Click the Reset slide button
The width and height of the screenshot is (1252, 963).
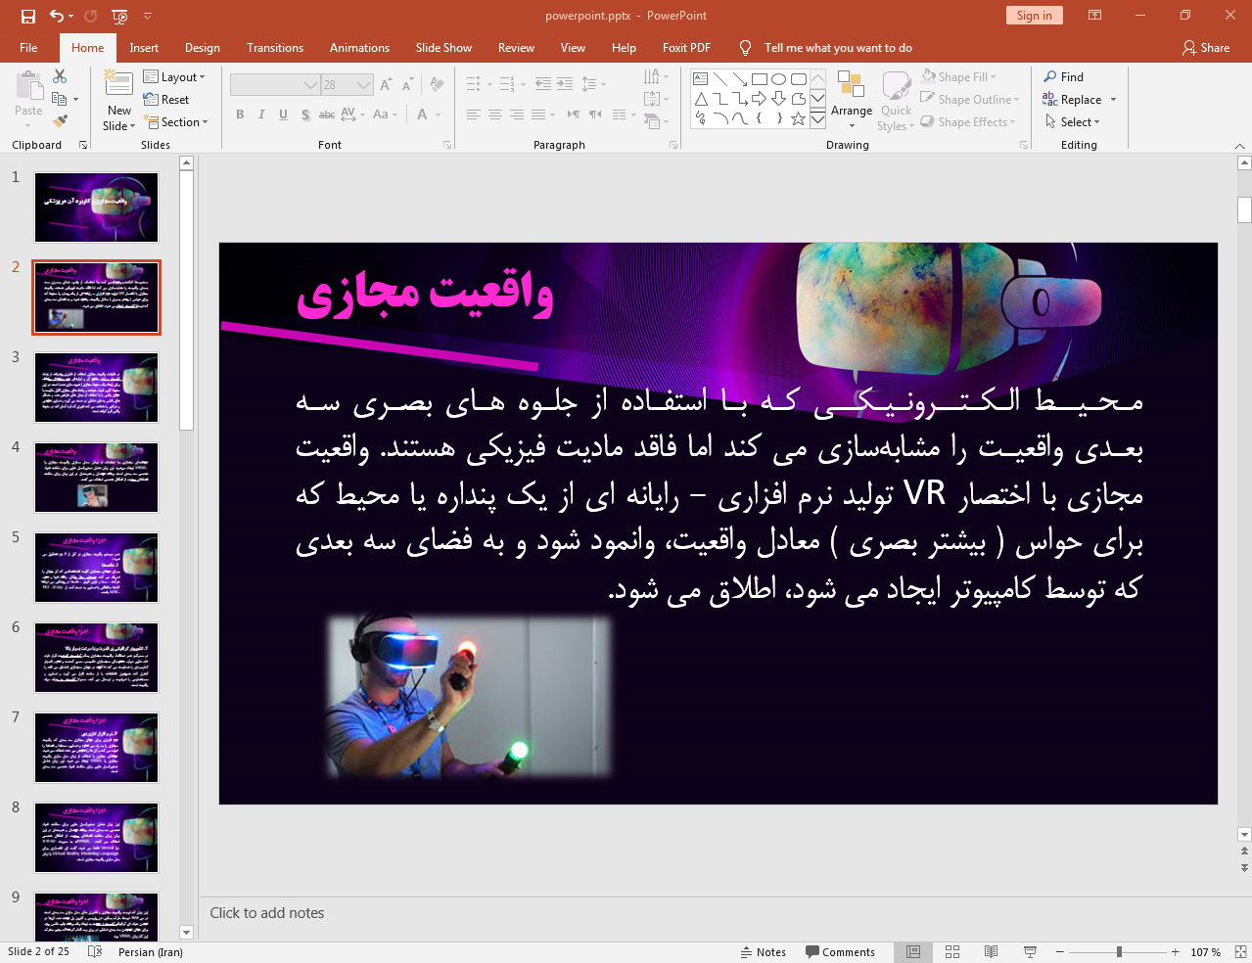pos(166,100)
